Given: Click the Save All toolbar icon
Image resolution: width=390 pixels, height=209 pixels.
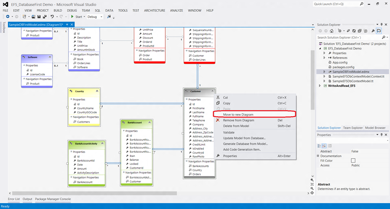Looking at the screenshot, I should pos(45,17).
